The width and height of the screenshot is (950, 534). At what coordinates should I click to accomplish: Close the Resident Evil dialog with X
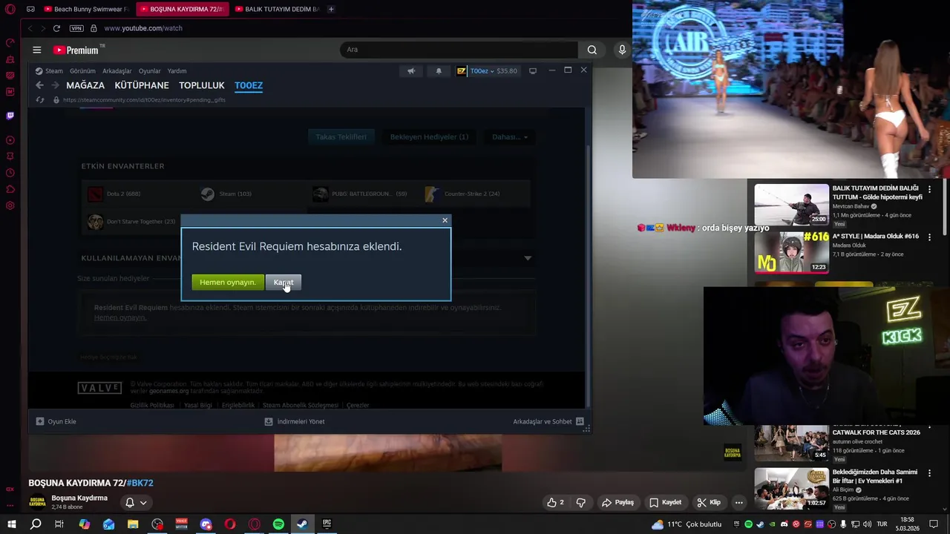point(445,220)
